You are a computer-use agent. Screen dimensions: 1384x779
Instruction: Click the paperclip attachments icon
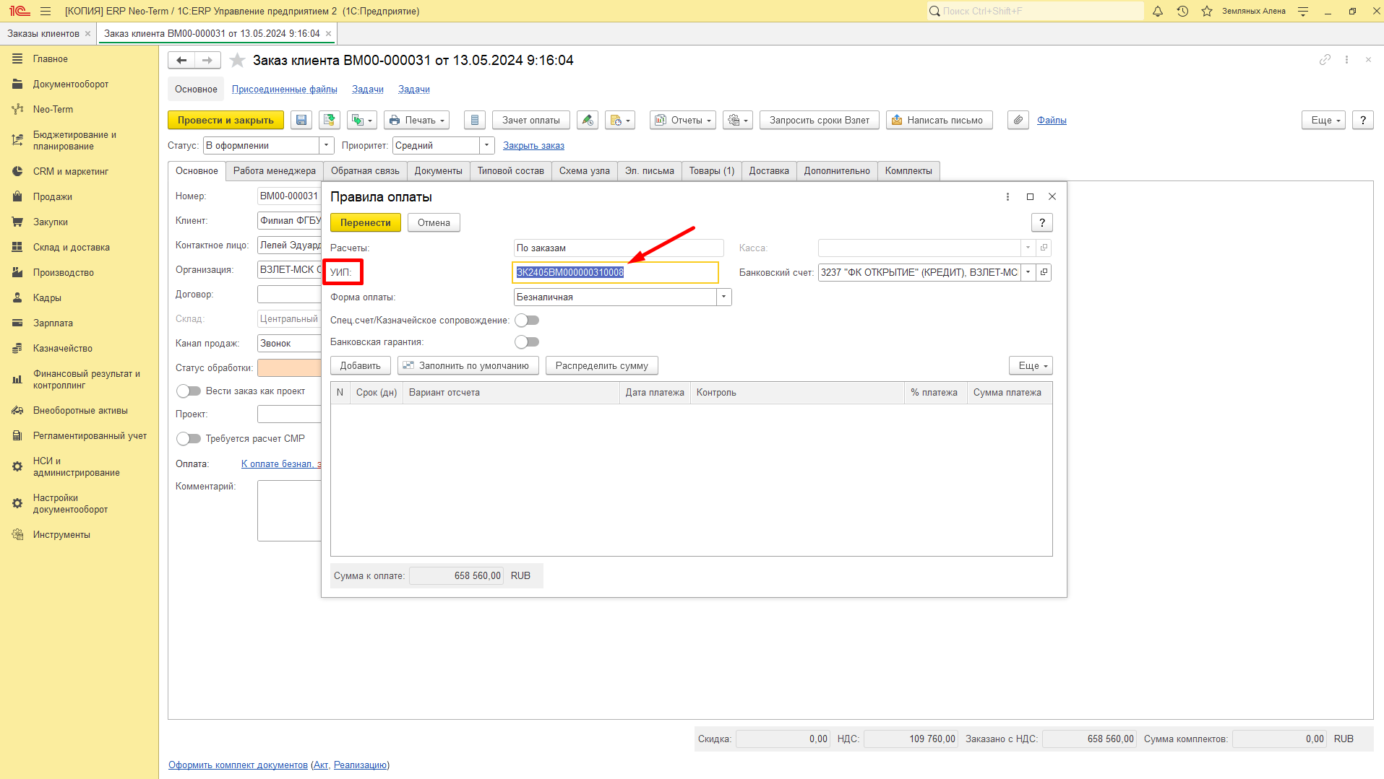click(1018, 121)
